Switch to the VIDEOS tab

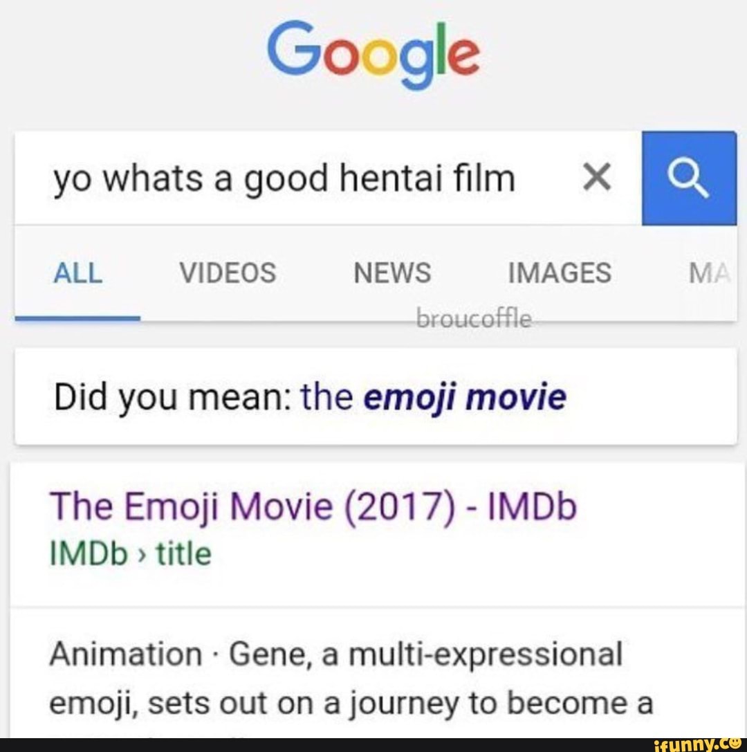(228, 273)
